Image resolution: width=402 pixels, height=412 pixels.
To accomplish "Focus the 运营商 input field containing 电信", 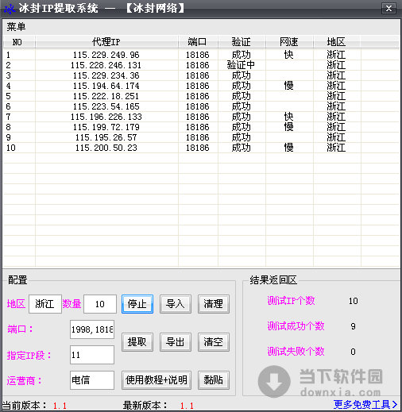I will [92, 380].
